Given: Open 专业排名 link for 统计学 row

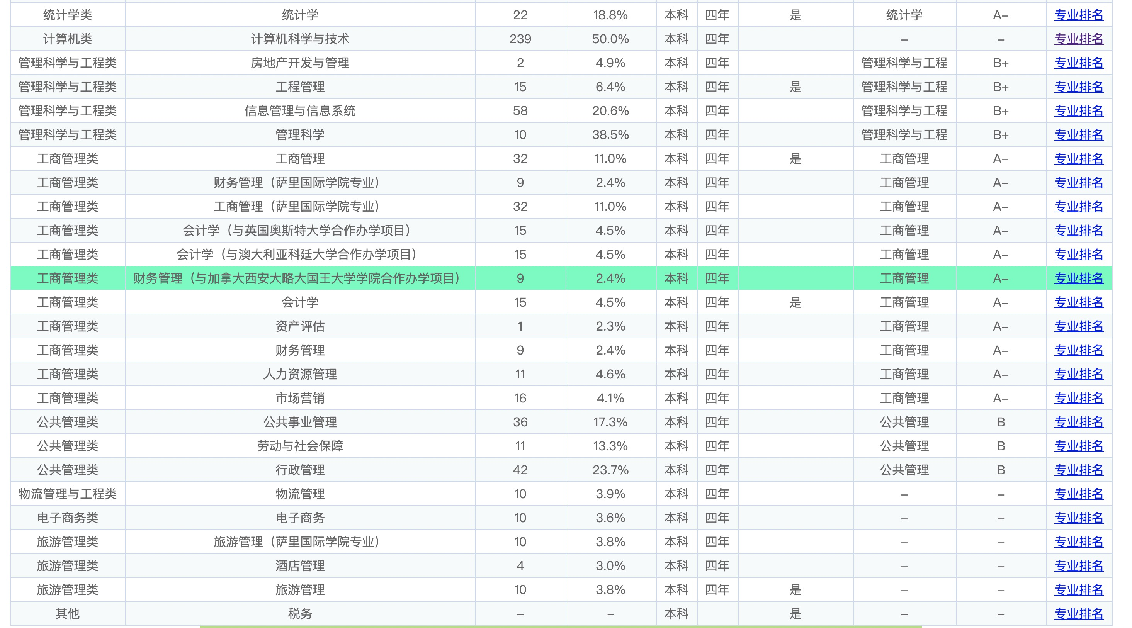Looking at the screenshot, I should pos(1078,15).
